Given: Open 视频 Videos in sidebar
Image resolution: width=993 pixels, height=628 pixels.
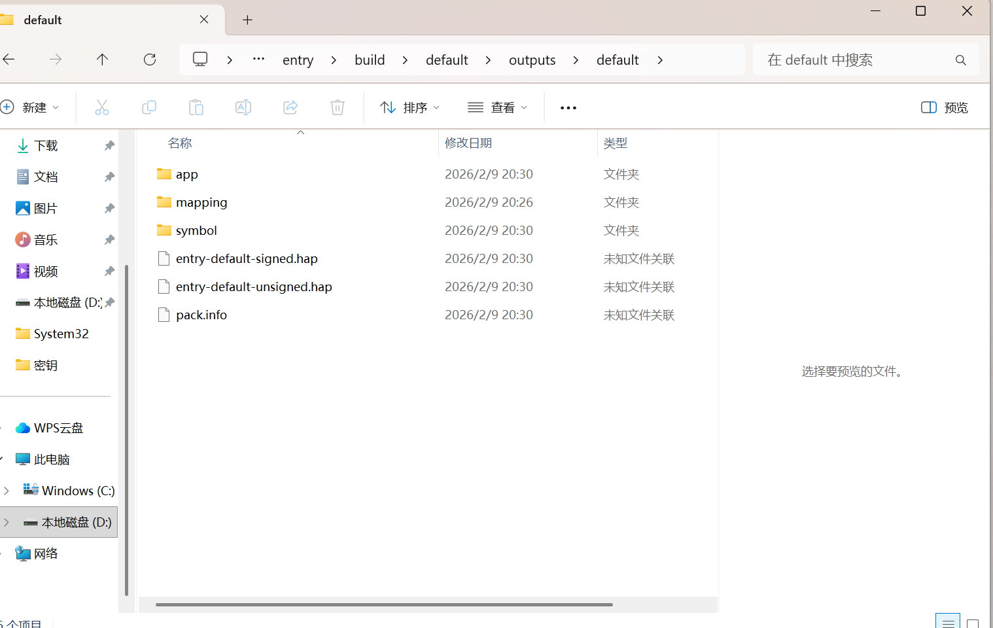Looking at the screenshot, I should click(46, 271).
